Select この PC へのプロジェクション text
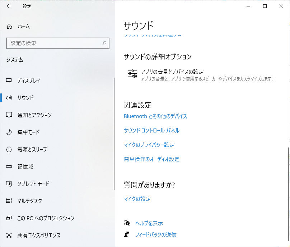This screenshot has height=247, width=290. click(46, 218)
